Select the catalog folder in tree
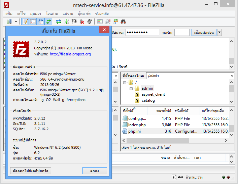Image resolution: width=238 pixels, height=184 pixels. pyautogui.click(x=148, y=100)
